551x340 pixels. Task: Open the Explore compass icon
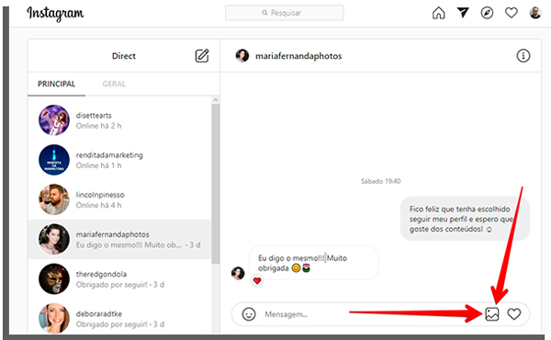[x=487, y=13]
